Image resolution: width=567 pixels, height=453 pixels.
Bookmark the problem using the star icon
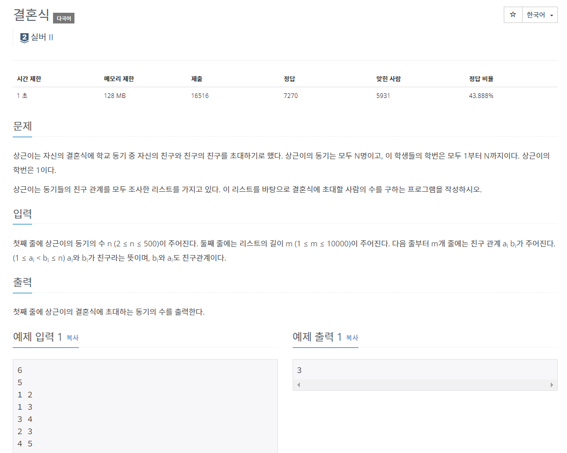pos(512,15)
